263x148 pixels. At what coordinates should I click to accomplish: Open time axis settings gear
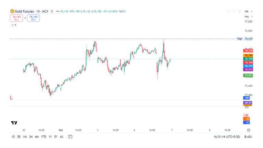tap(249, 130)
